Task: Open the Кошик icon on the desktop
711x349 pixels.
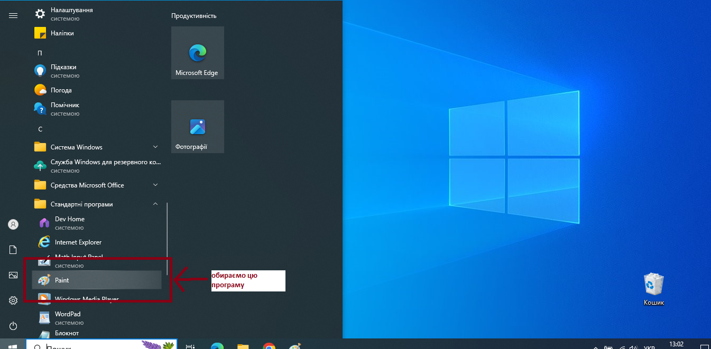Action: 653,288
